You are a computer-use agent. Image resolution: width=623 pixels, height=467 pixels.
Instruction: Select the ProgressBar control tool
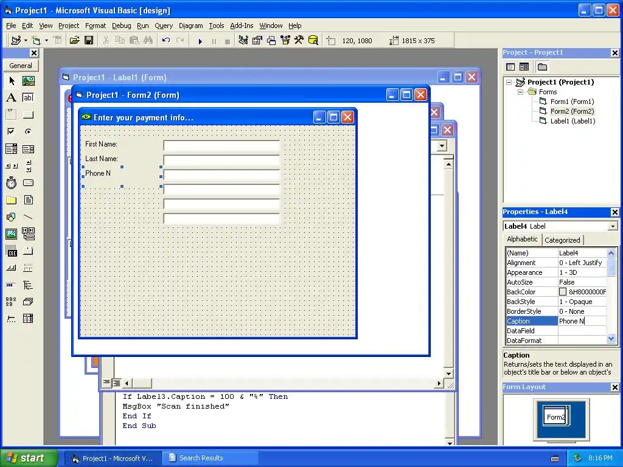point(11,285)
